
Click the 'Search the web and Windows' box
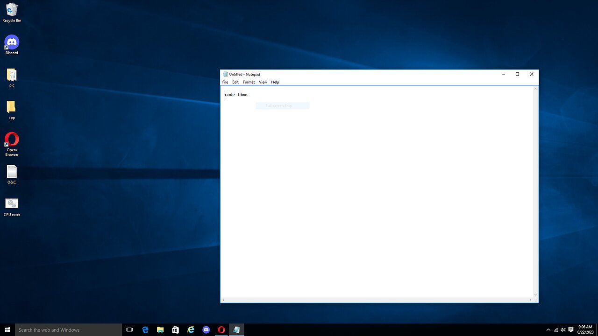click(68, 330)
